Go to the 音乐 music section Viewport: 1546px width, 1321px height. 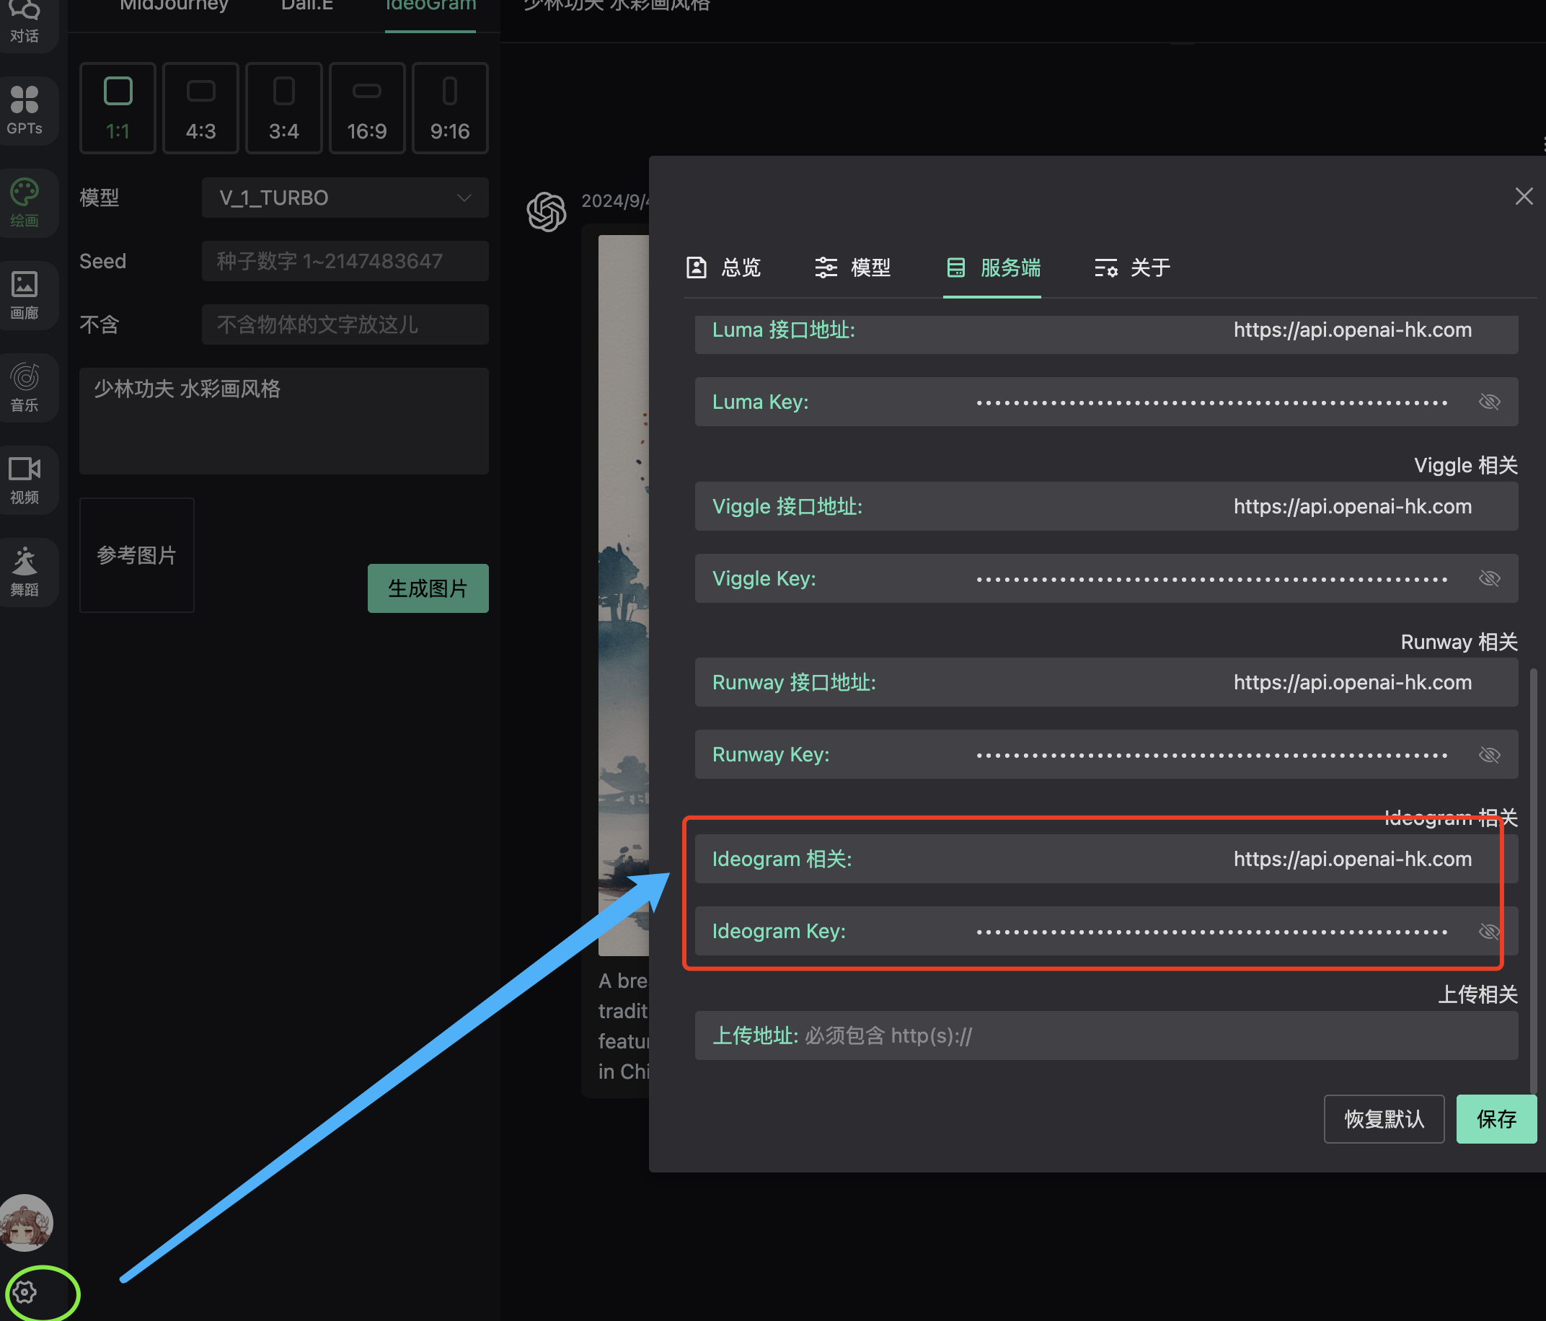click(x=25, y=386)
